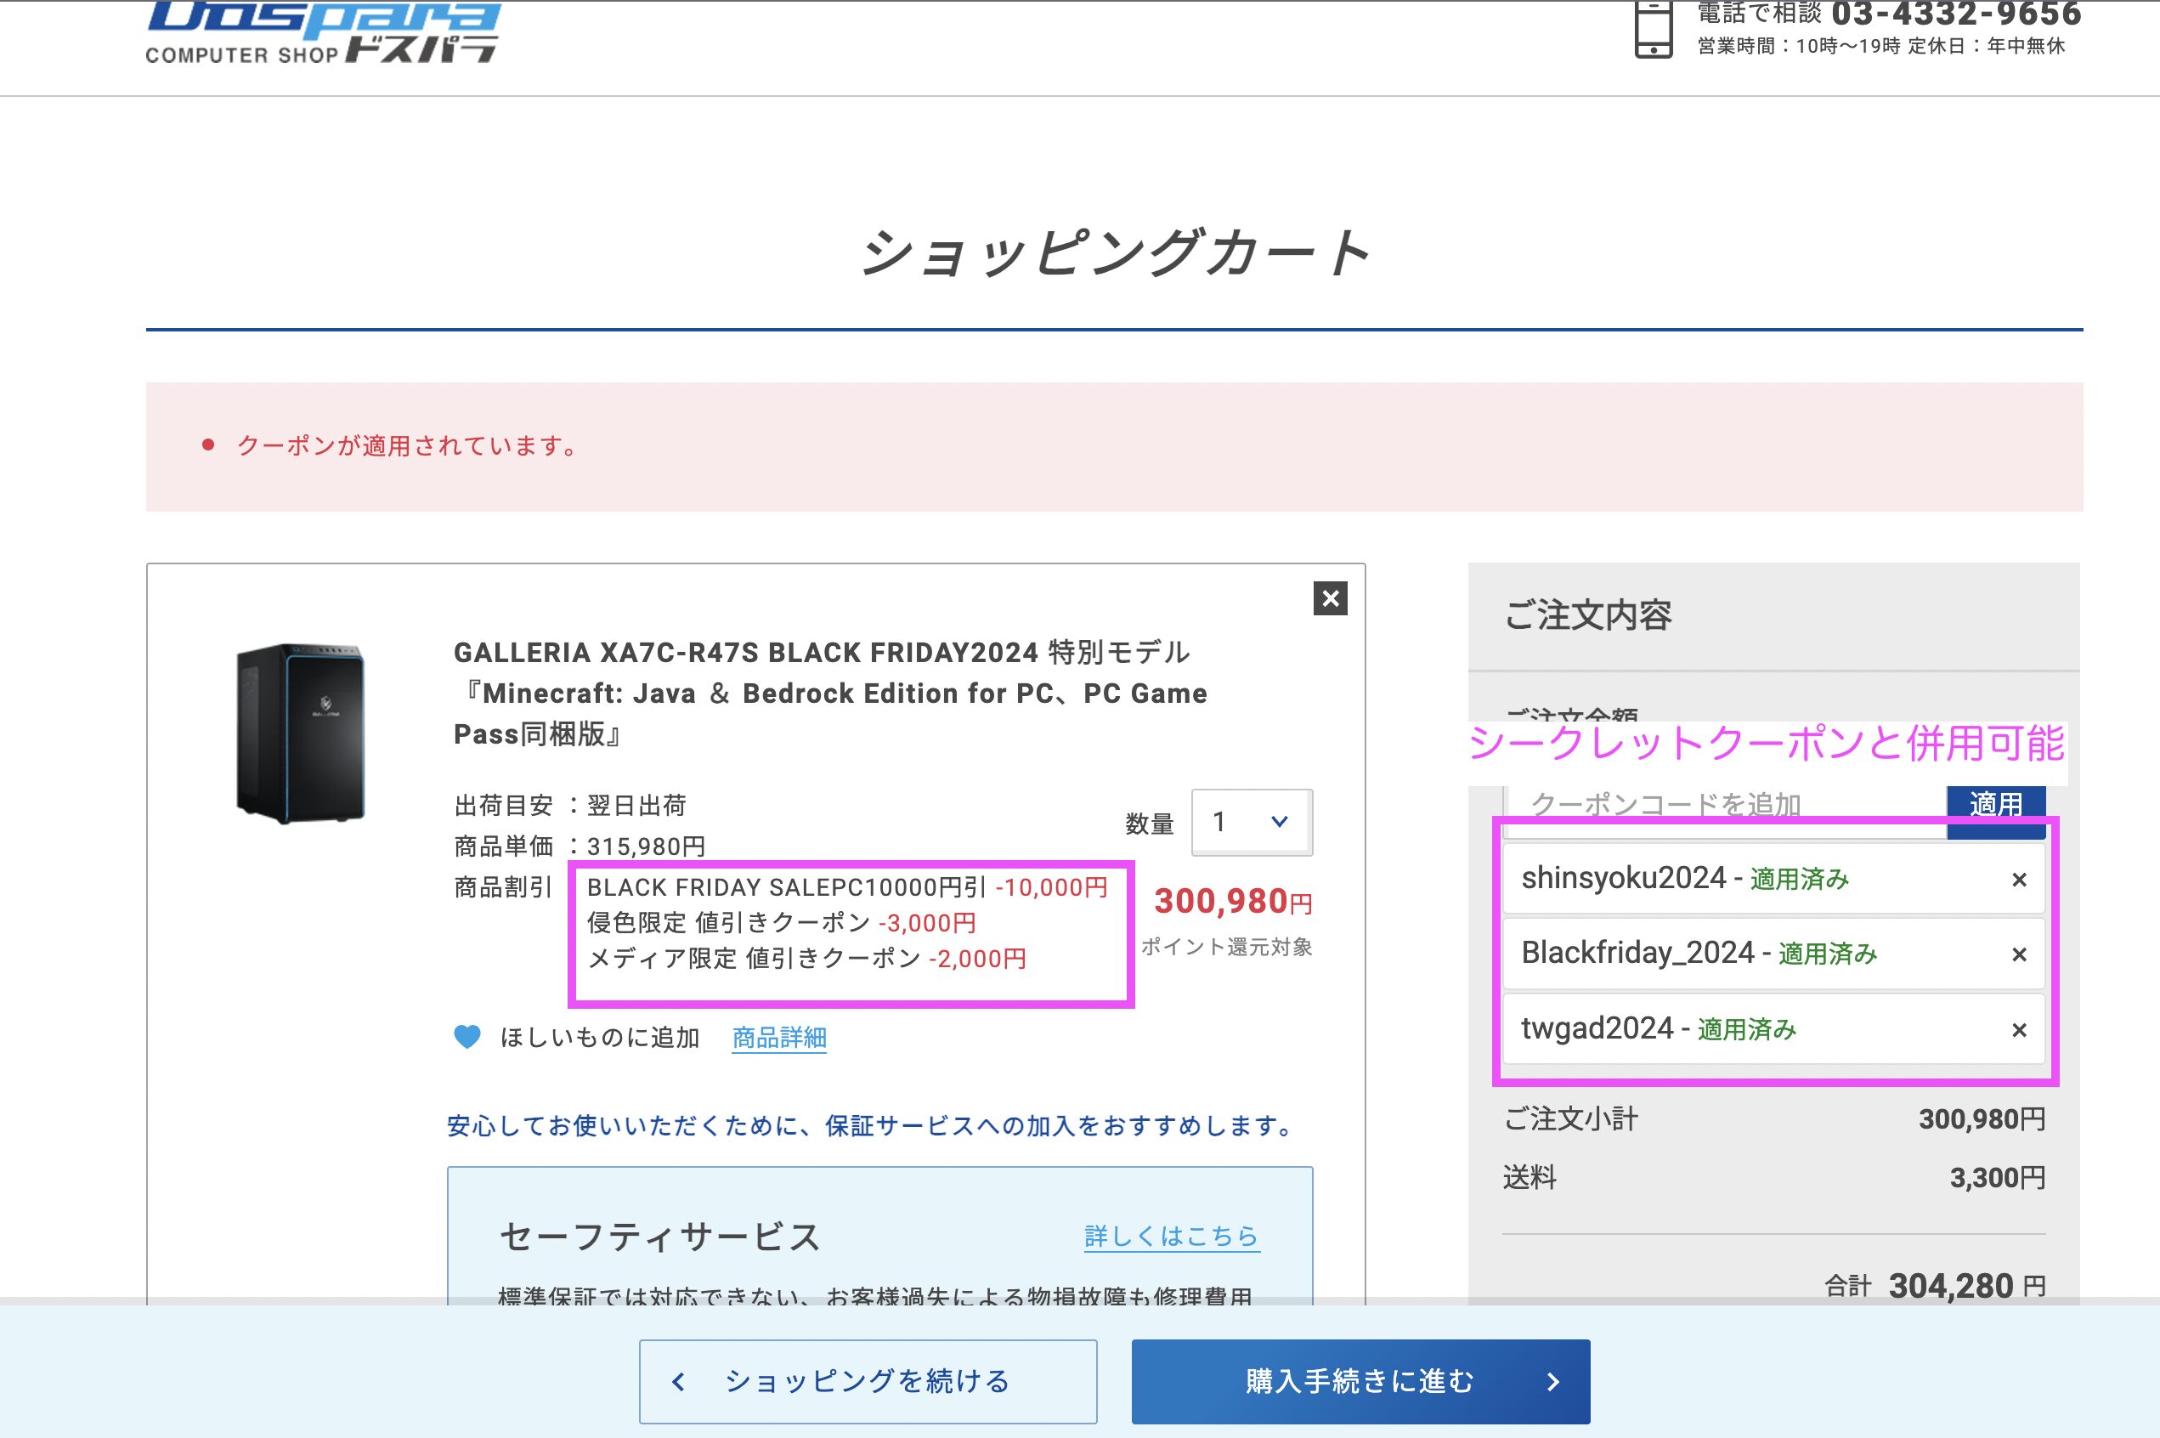Click the GALLERIA XA7C-R47S product title

click(831, 694)
